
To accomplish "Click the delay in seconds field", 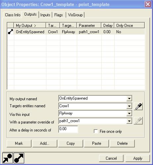I will (68, 129).
